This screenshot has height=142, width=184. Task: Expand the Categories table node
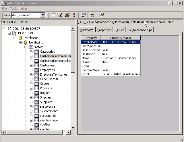click(x=31, y=52)
